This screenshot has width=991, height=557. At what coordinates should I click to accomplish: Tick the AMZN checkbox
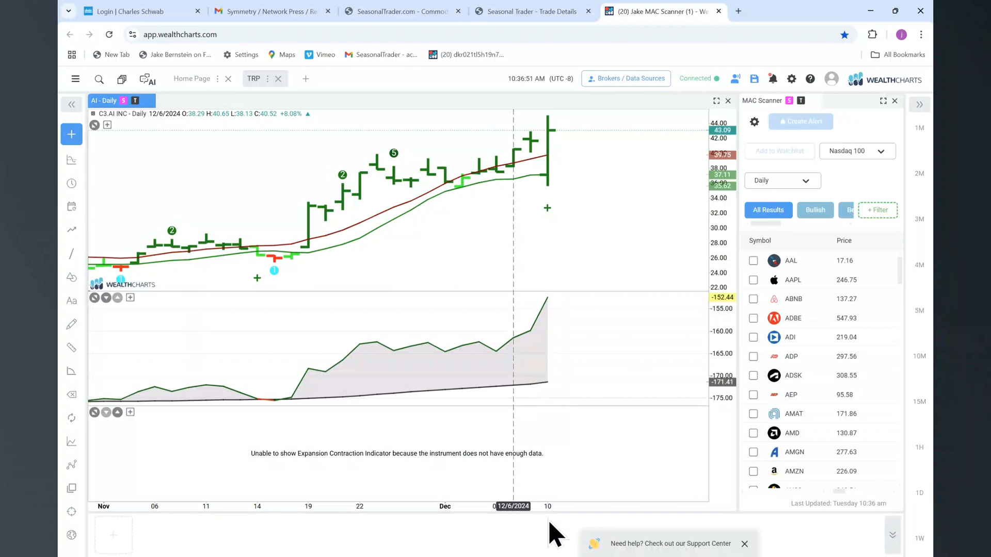pos(753,471)
